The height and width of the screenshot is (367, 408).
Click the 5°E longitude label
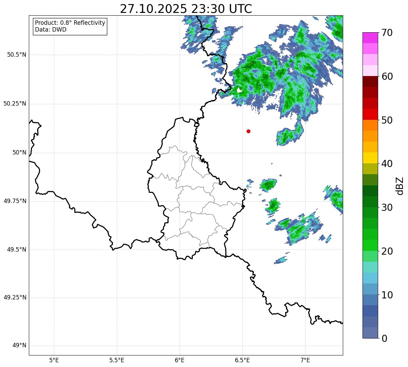coord(54,360)
